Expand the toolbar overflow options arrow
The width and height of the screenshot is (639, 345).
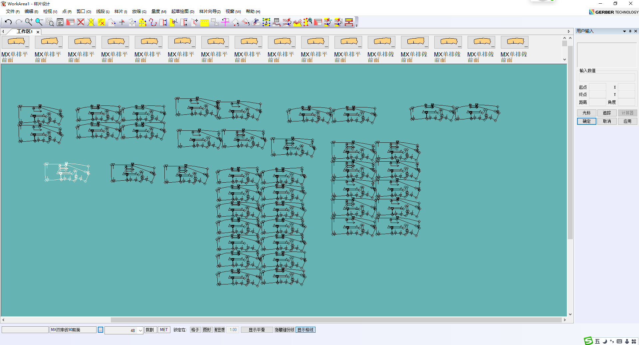click(356, 25)
